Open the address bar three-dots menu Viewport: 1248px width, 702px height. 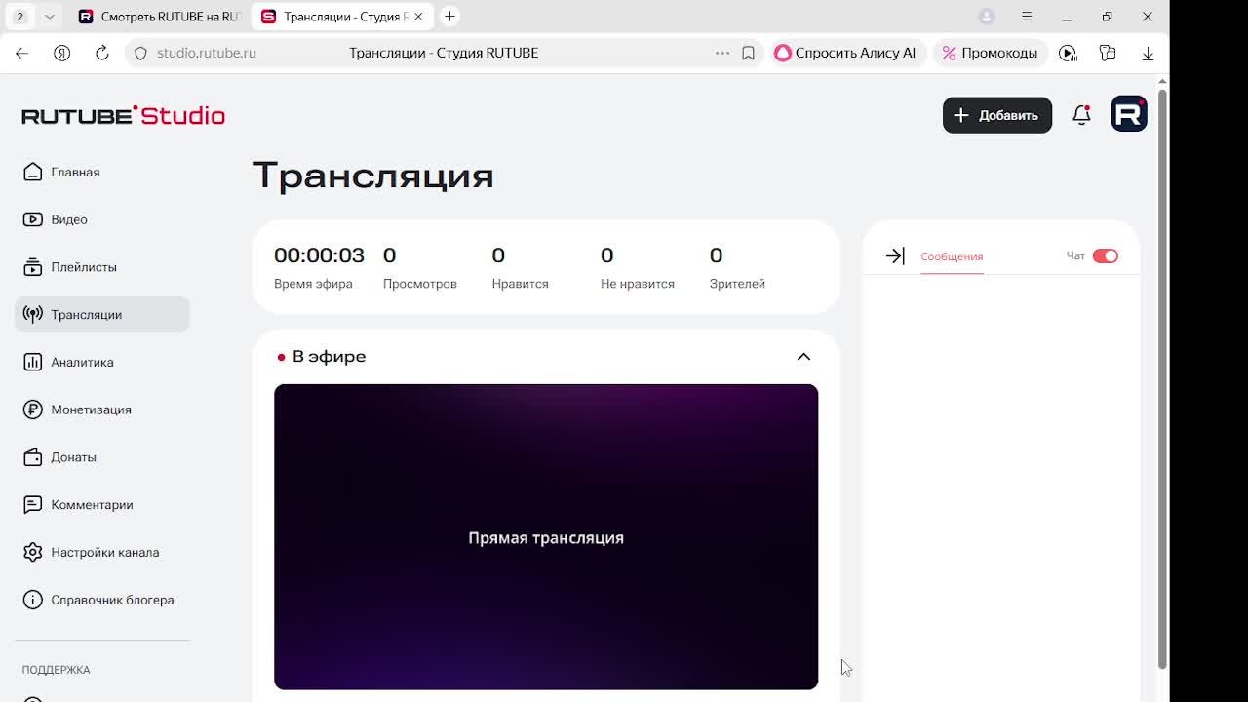pos(722,53)
